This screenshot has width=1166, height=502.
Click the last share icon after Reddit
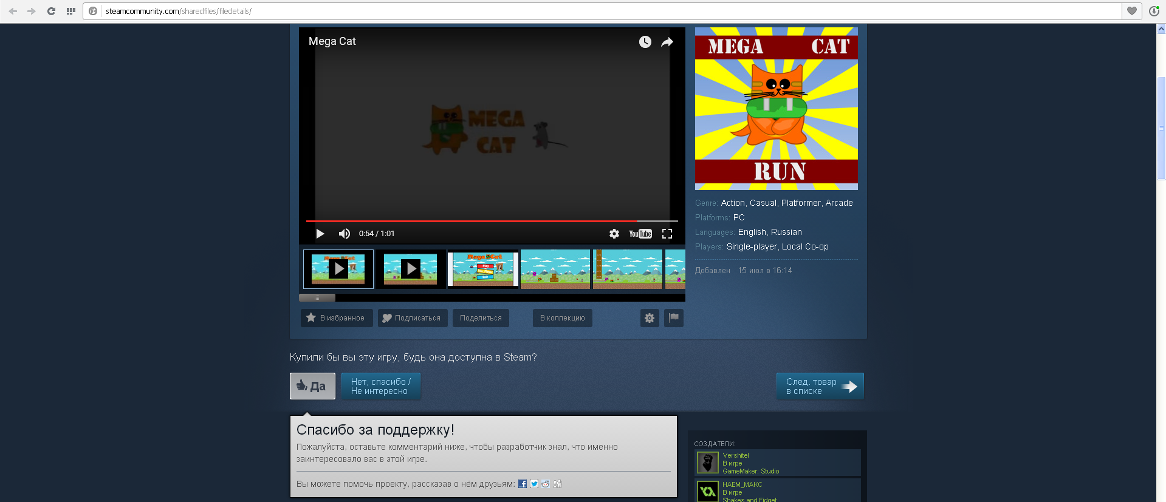pos(557,484)
